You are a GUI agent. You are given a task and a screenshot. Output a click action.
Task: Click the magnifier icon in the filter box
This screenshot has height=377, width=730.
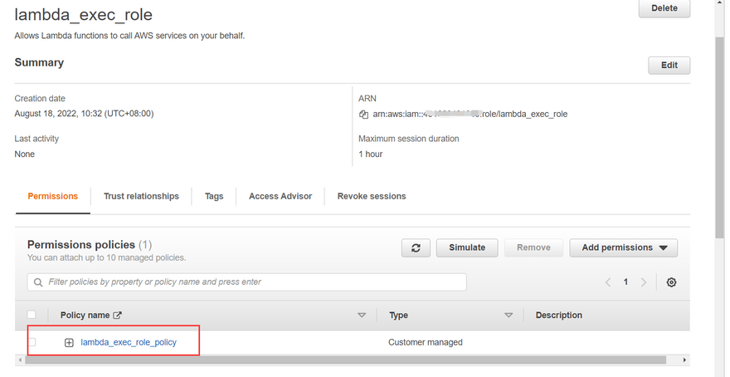tap(38, 282)
